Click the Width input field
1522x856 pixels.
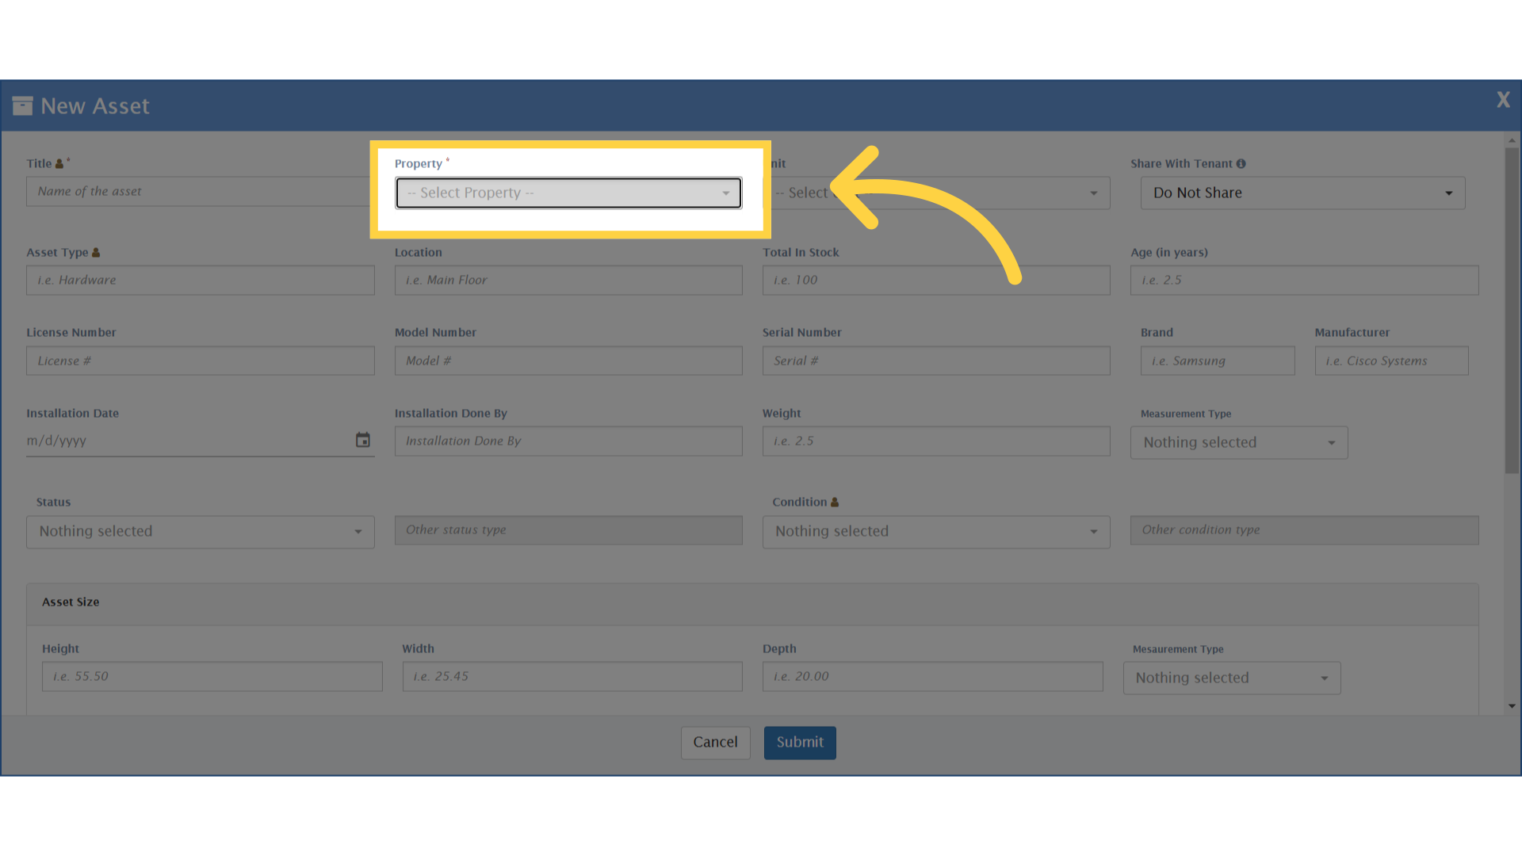point(572,676)
